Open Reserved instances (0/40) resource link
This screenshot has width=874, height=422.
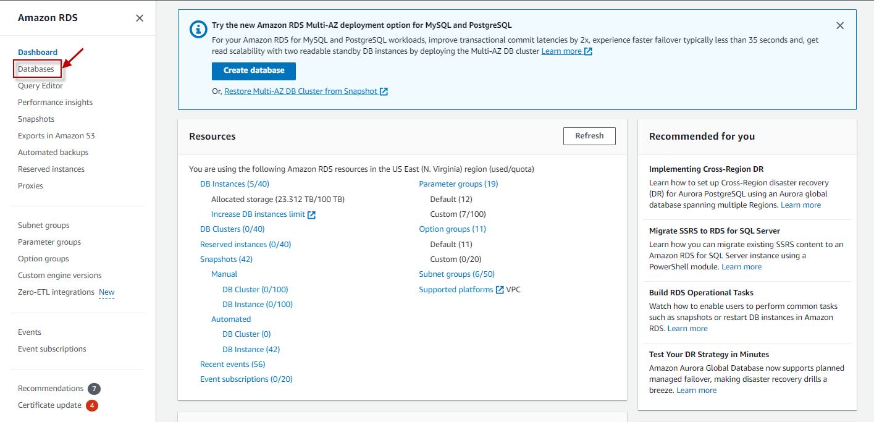tap(245, 245)
